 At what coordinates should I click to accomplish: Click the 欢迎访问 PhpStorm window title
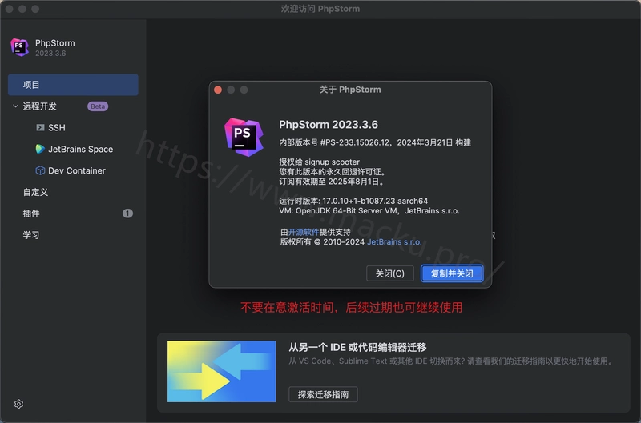(320, 9)
